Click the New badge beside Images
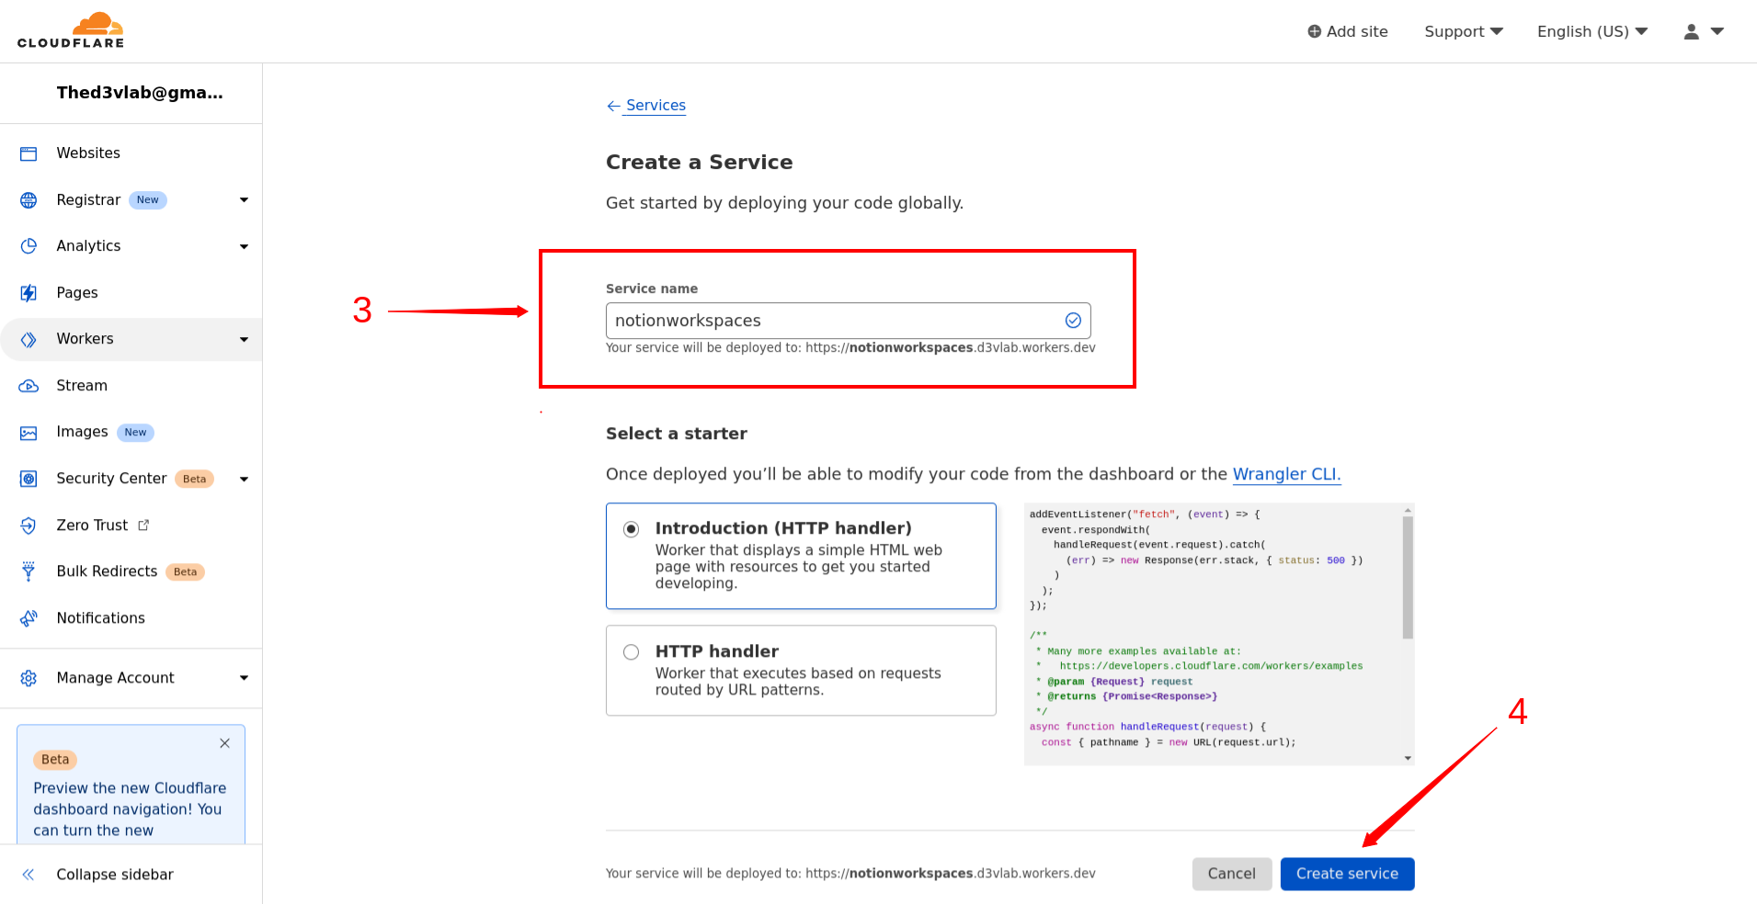This screenshot has height=904, width=1757. [x=135, y=433]
